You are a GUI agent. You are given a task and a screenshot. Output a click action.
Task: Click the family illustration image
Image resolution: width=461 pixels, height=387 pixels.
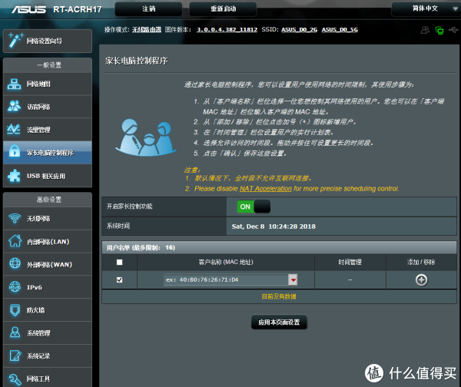(145, 137)
